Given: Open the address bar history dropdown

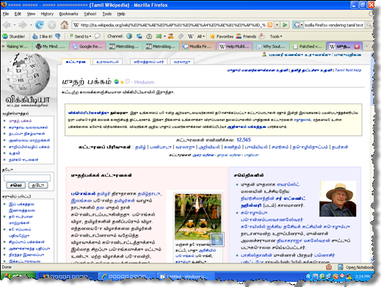Looking at the screenshot, I should [277, 25].
